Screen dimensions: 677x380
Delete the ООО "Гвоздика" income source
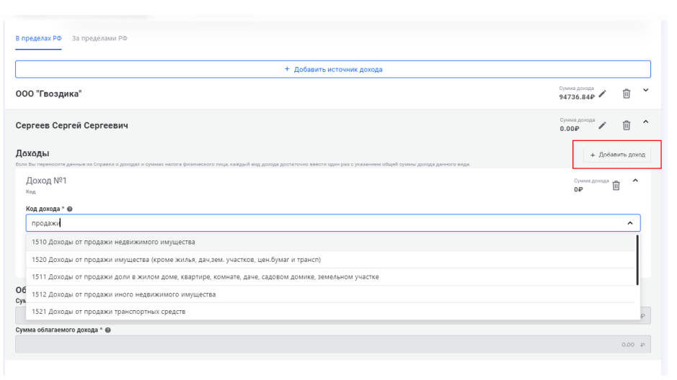pos(627,94)
